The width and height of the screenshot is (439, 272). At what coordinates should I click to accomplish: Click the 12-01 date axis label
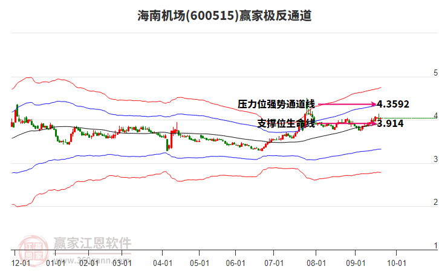point(21,264)
